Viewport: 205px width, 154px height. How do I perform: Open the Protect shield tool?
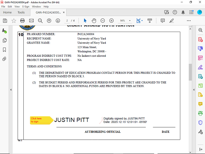click(x=201, y=123)
